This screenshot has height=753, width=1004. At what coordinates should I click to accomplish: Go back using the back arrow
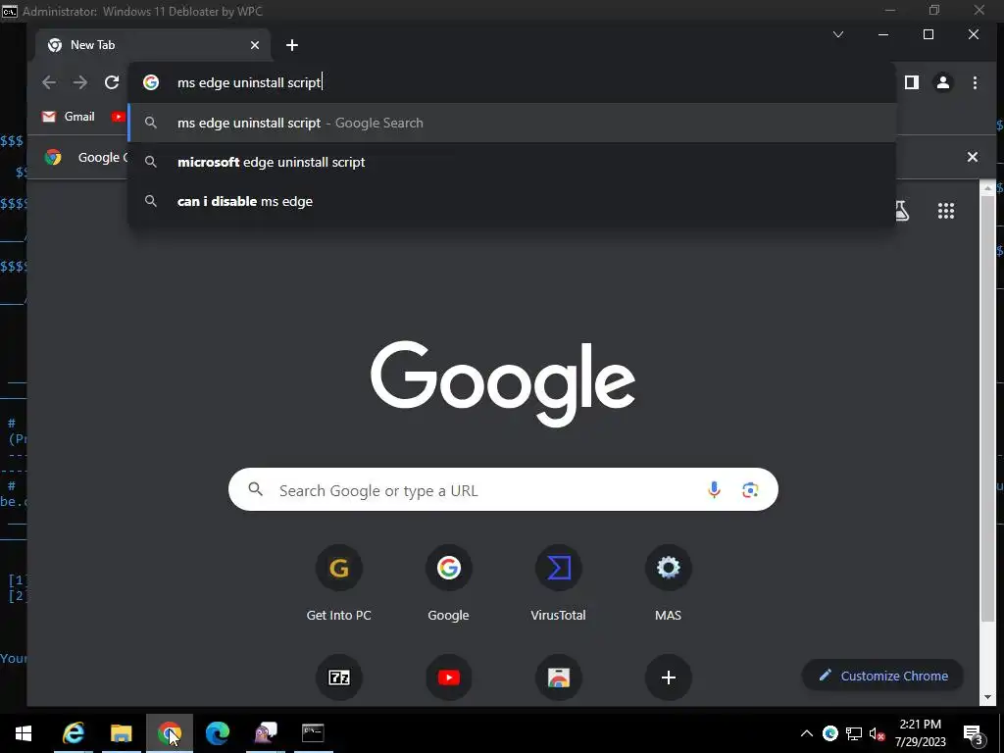click(49, 82)
